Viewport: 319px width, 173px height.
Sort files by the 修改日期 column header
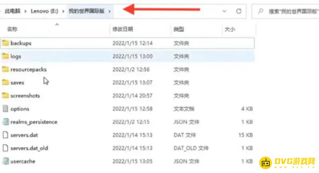122,29
